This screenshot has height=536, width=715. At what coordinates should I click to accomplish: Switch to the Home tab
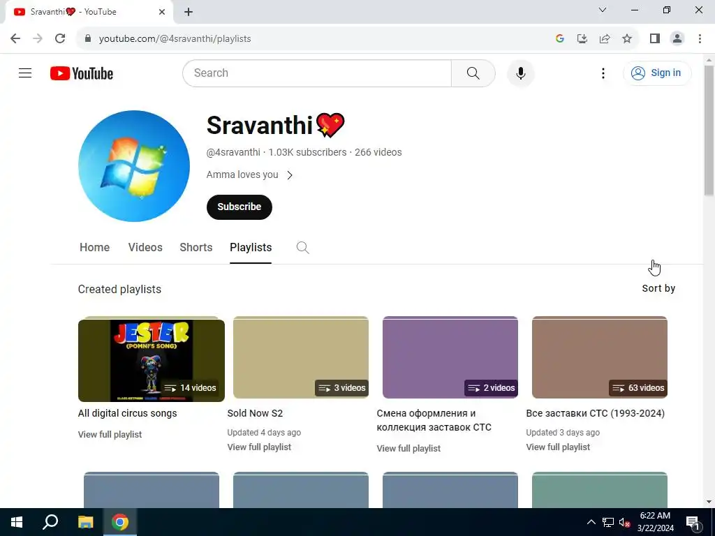point(94,247)
